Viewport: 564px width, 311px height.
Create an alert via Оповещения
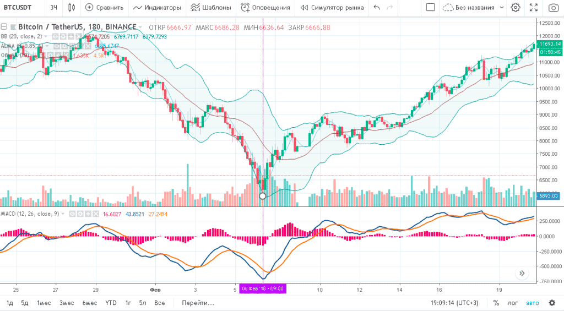pyautogui.click(x=267, y=8)
